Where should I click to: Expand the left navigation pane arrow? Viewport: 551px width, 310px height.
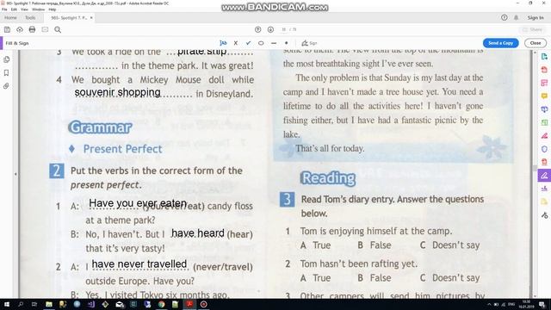(x=15, y=174)
